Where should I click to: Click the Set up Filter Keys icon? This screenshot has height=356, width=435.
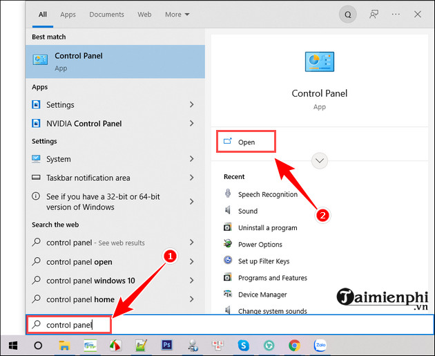(x=228, y=260)
